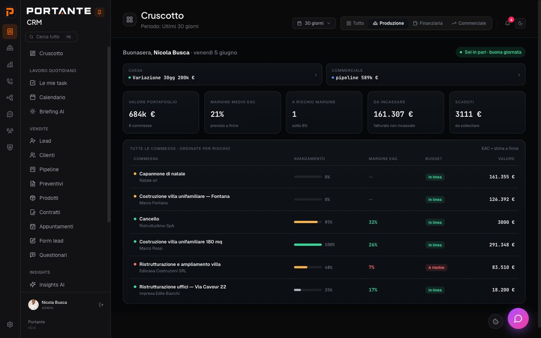
Task: Open settings gear in left rail
Action: click(10, 324)
